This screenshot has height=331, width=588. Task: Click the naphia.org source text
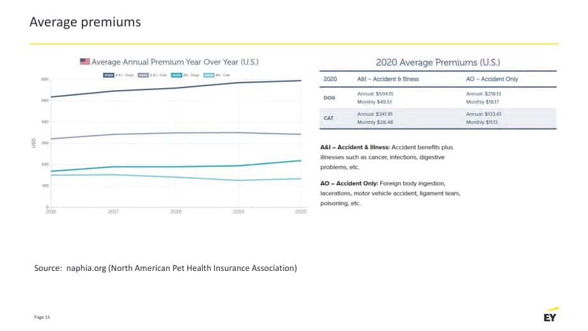coord(166,268)
